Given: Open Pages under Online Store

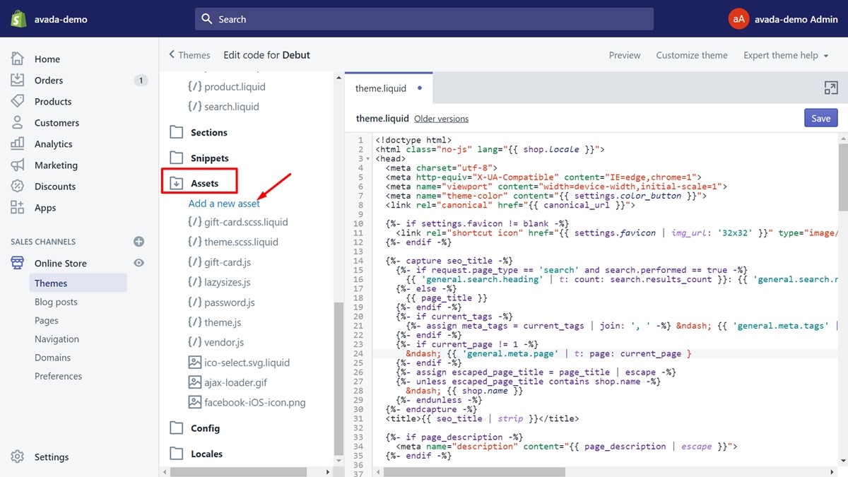Looking at the screenshot, I should [47, 321].
